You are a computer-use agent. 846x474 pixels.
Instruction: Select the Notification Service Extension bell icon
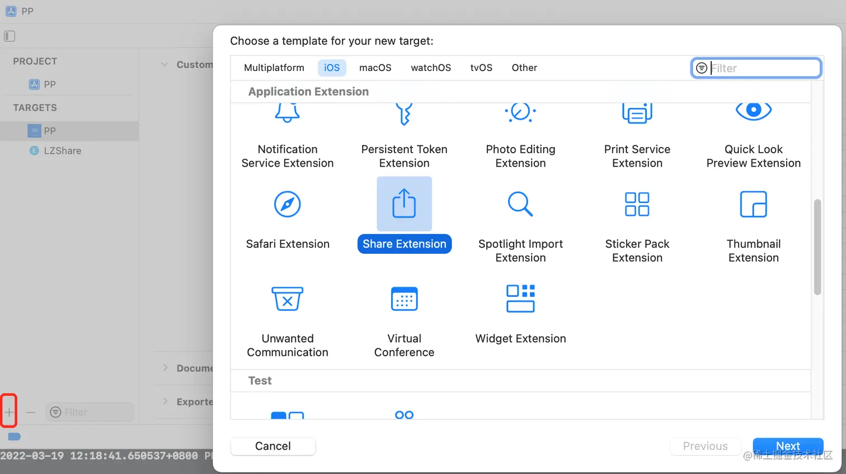[x=288, y=113]
